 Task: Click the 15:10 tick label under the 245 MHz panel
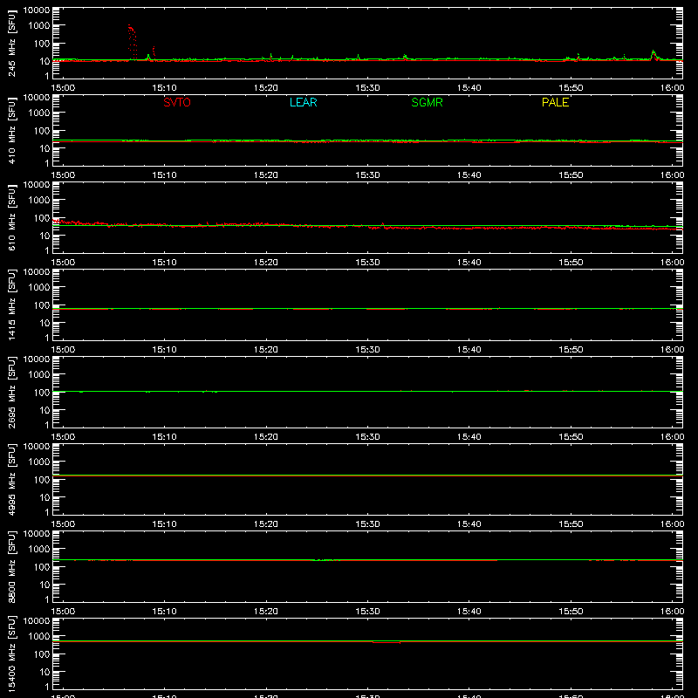click(x=164, y=88)
